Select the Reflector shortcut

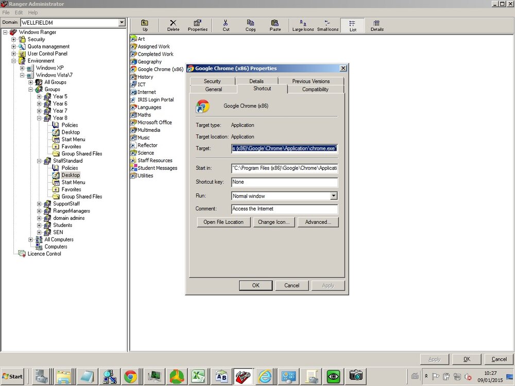[x=144, y=146]
